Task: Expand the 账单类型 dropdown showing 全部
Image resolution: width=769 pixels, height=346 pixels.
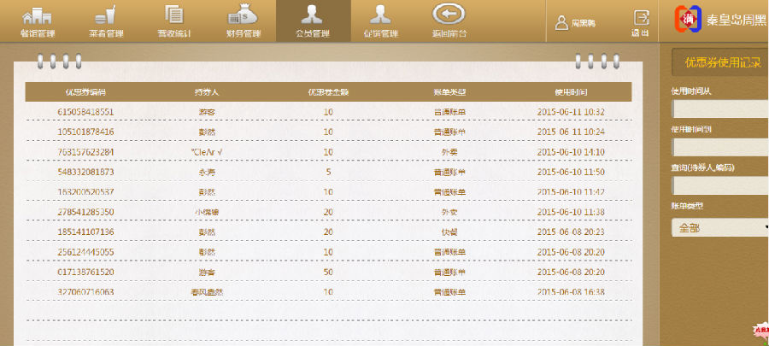Action: click(x=720, y=229)
